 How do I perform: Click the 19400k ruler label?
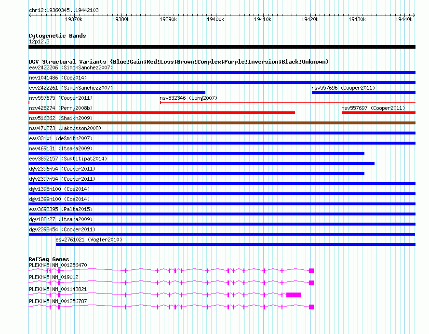[215, 19]
